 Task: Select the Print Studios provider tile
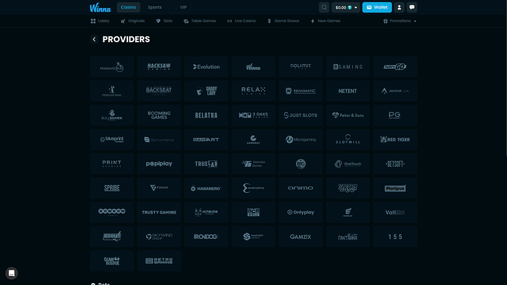112,164
